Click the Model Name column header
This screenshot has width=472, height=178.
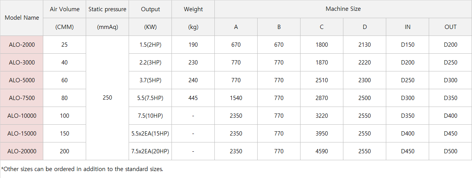(22, 18)
